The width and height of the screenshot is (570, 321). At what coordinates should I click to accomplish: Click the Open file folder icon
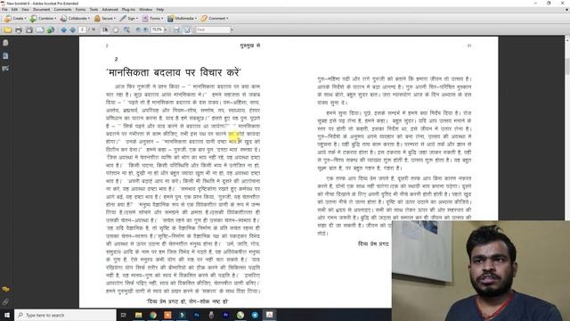coord(8,29)
